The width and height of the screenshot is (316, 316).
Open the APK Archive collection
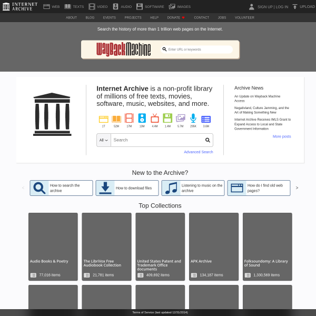[214, 246]
